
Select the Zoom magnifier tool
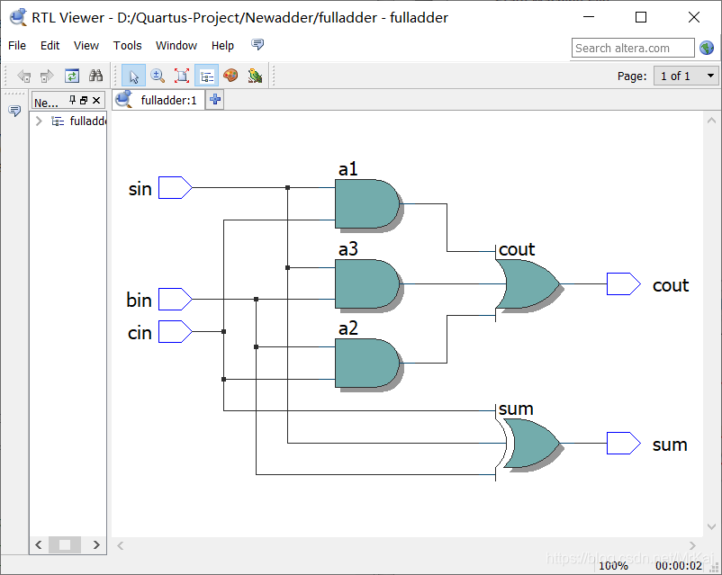(158, 76)
